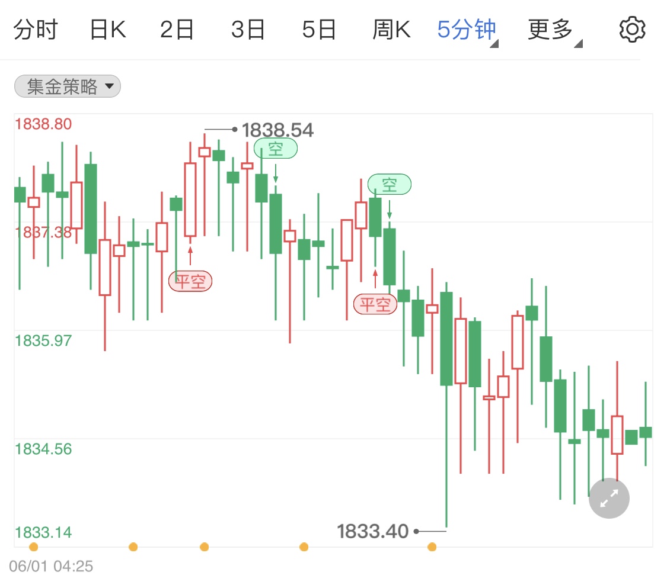Click the second 空 badge with down arrow
Screen dimensions: 667x585
[x=390, y=185]
